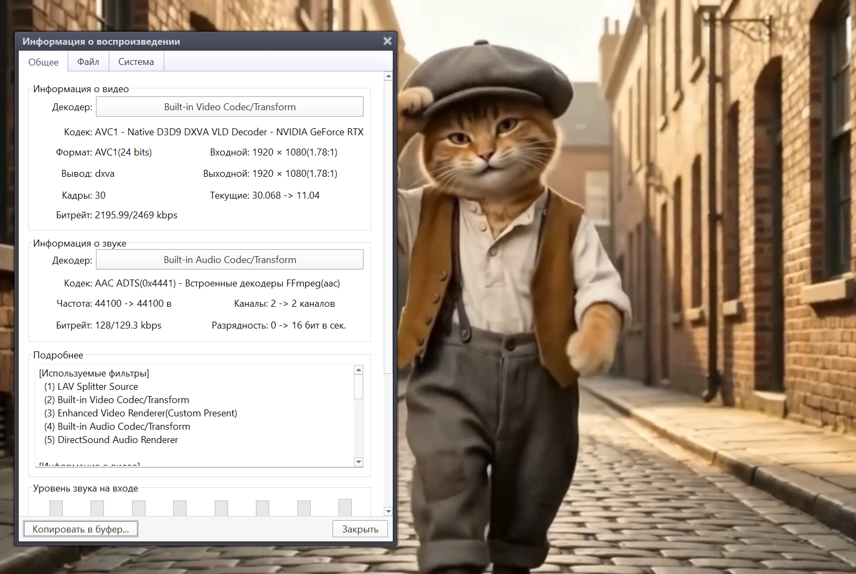The height and width of the screenshot is (574, 856).
Task: Click the Информация о звуке group label
Action: coord(80,243)
